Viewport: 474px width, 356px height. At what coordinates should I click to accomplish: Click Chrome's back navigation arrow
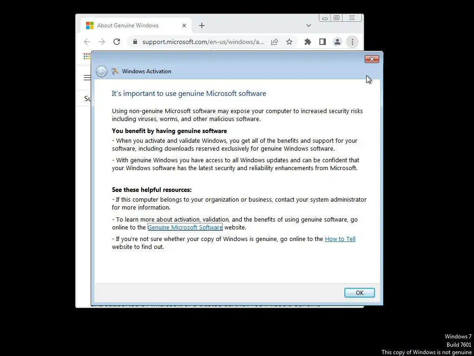[87, 42]
